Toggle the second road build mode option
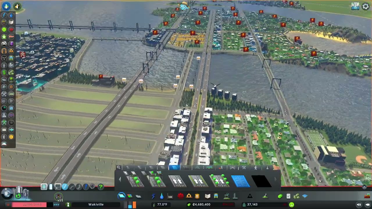This screenshot has height=209, width=372. (x=51, y=187)
